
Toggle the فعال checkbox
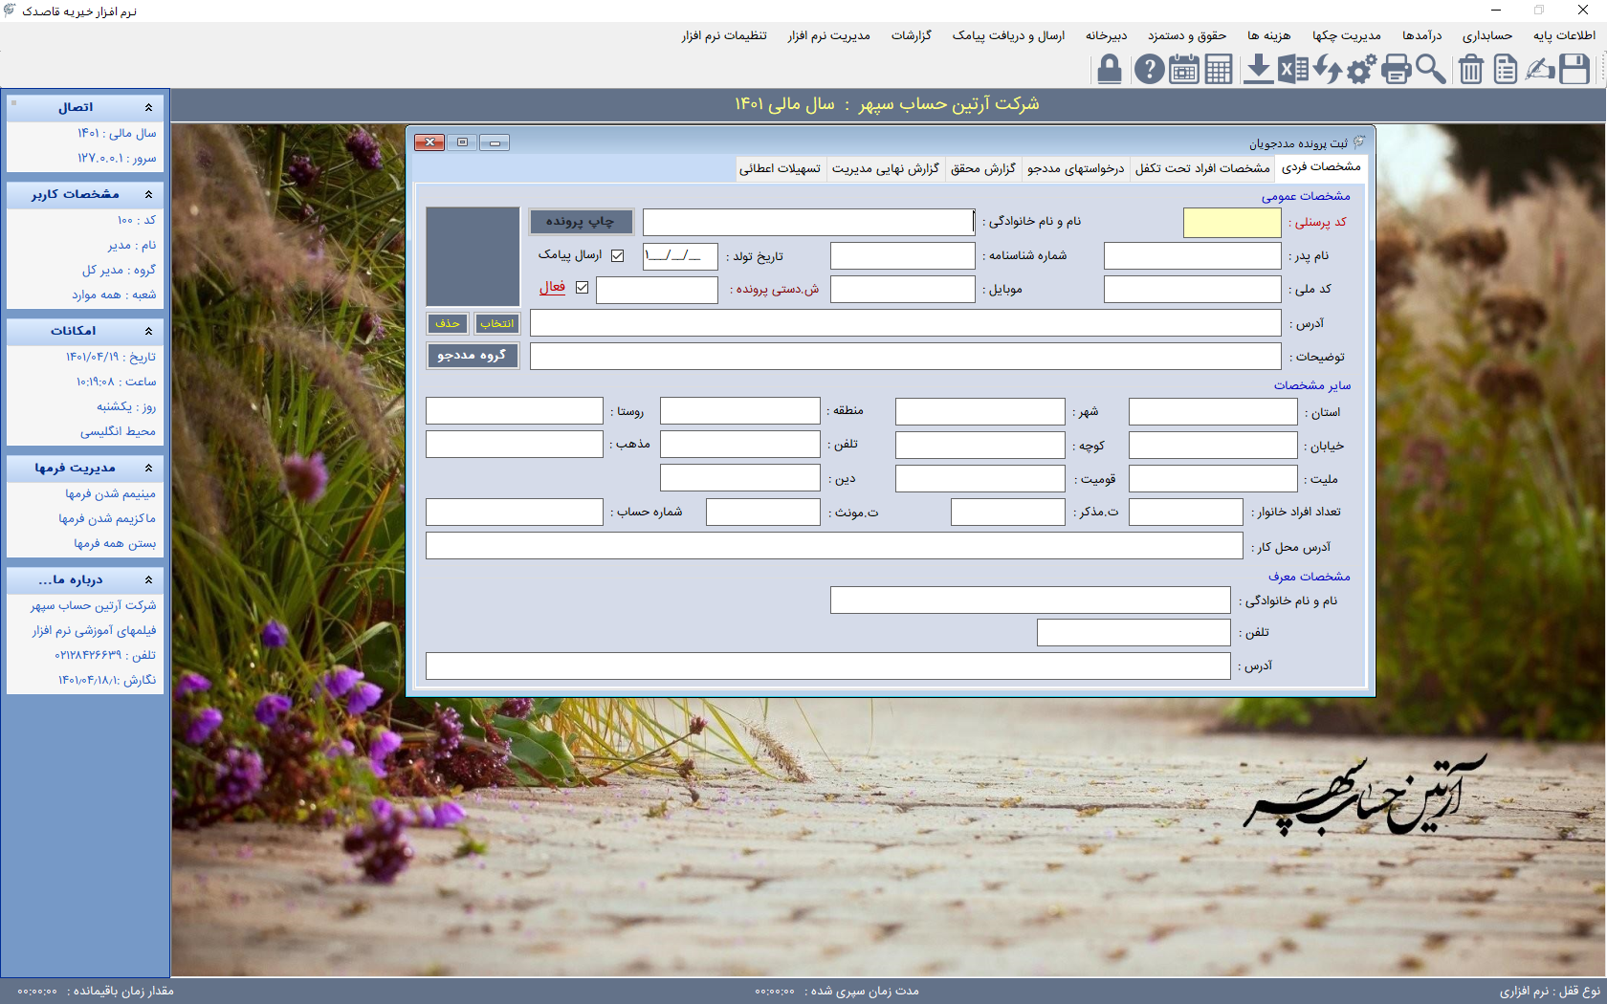[x=583, y=288]
